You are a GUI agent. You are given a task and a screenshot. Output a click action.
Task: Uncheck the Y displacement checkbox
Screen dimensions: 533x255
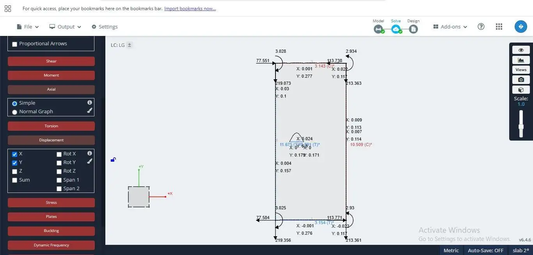coord(15,163)
